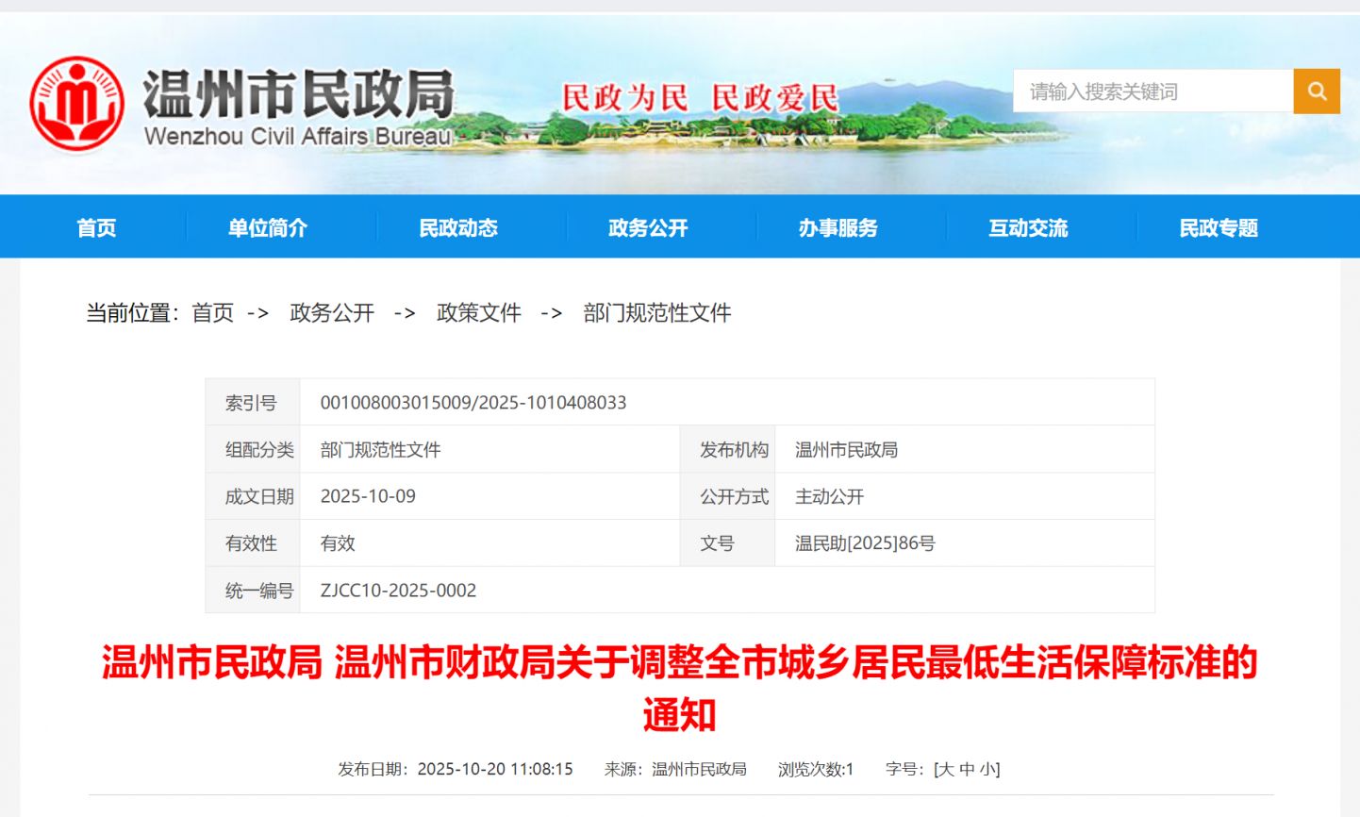Open the 政务公开 navigation menu
Viewport: 1360px width, 817px height.
click(646, 227)
